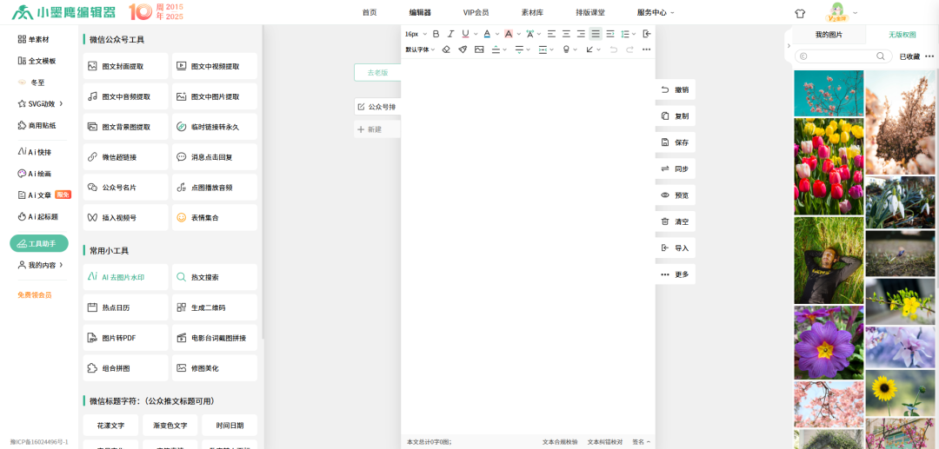The width and height of the screenshot is (939, 449).
Task: Expand the 签名 signature option
Action: coord(642,442)
